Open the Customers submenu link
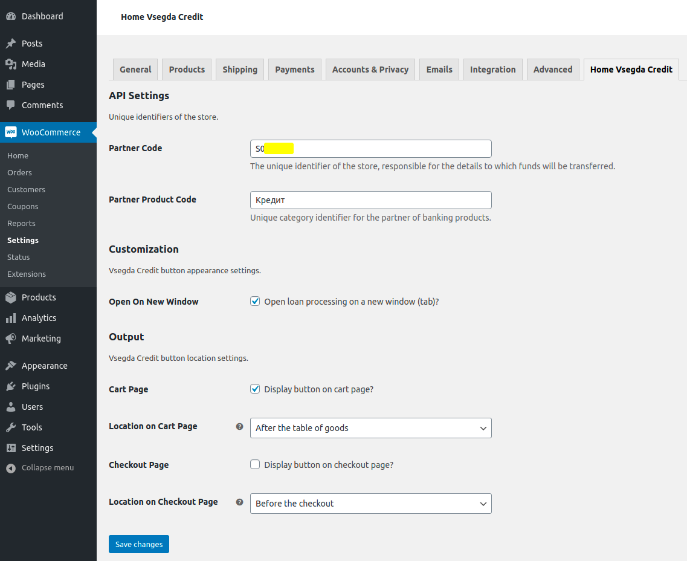Screen dimensions: 687x561 (x=27, y=189)
